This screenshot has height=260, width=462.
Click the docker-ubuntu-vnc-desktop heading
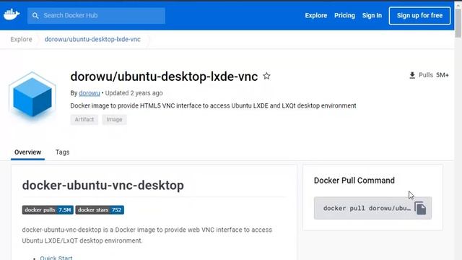tap(103, 185)
